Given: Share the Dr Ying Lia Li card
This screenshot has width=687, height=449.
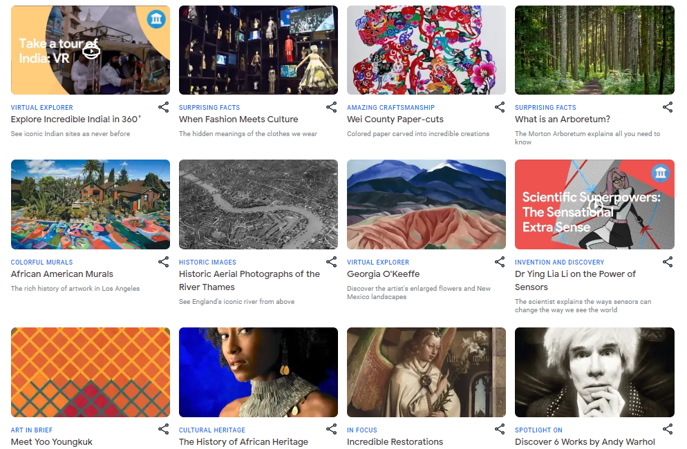Looking at the screenshot, I should tap(668, 262).
